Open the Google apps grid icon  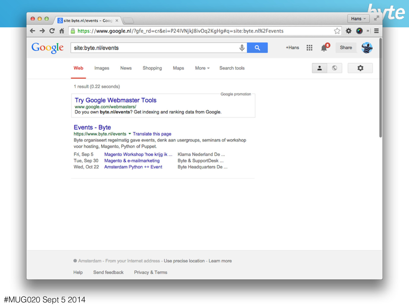[x=310, y=48]
